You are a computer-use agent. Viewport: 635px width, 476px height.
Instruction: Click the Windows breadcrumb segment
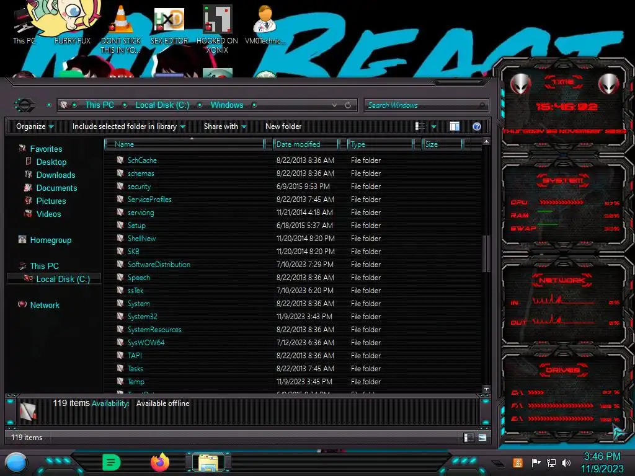[227, 105]
